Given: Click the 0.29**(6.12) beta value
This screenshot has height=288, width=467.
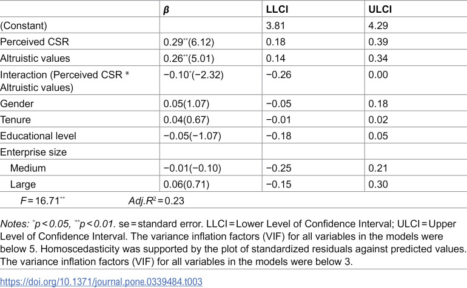Looking at the screenshot, I should (x=189, y=42).
